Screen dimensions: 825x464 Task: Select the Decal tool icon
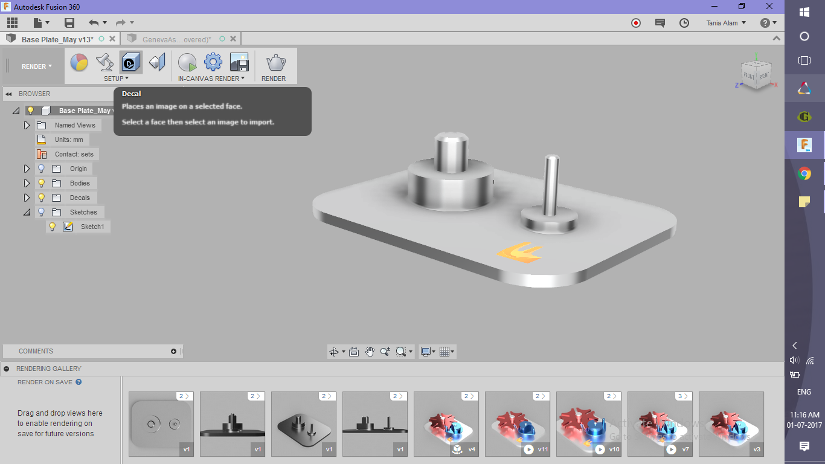pos(131,62)
